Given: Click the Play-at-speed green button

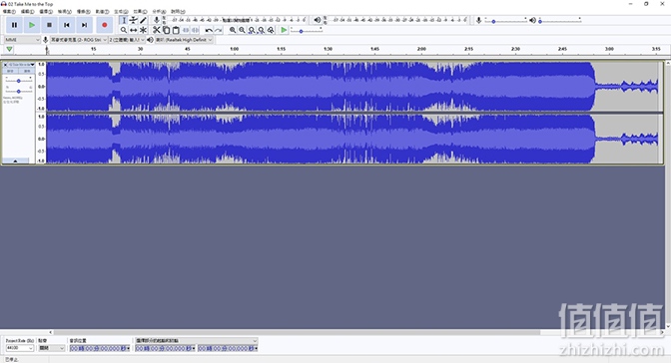Looking at the screenshot, I should (x=284, y=30).
